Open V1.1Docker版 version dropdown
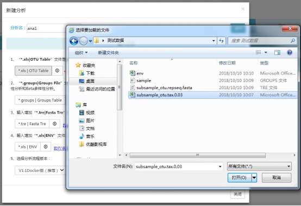The height and width of the screenshot is (206, 301). 40,170
